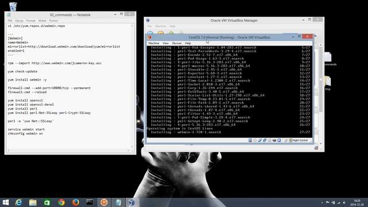Open the Plik menu in Notepad
Screen dimensions: 368x207
click(10, 21)
